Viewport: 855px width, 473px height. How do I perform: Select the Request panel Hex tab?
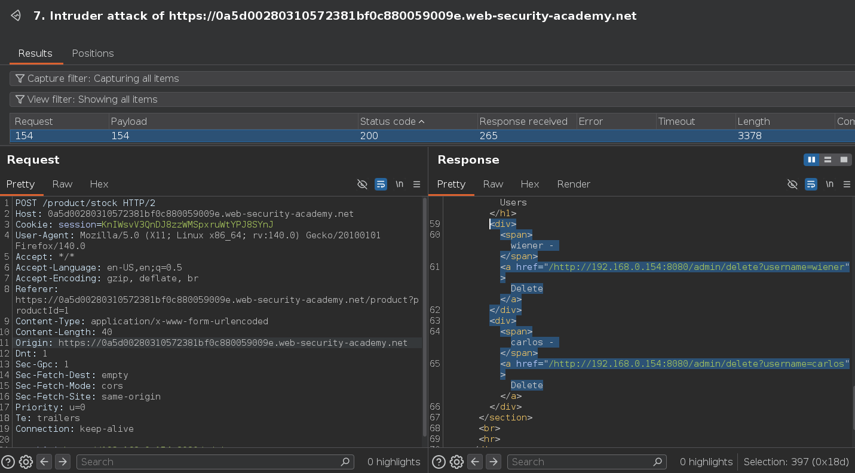coord(99,184)
